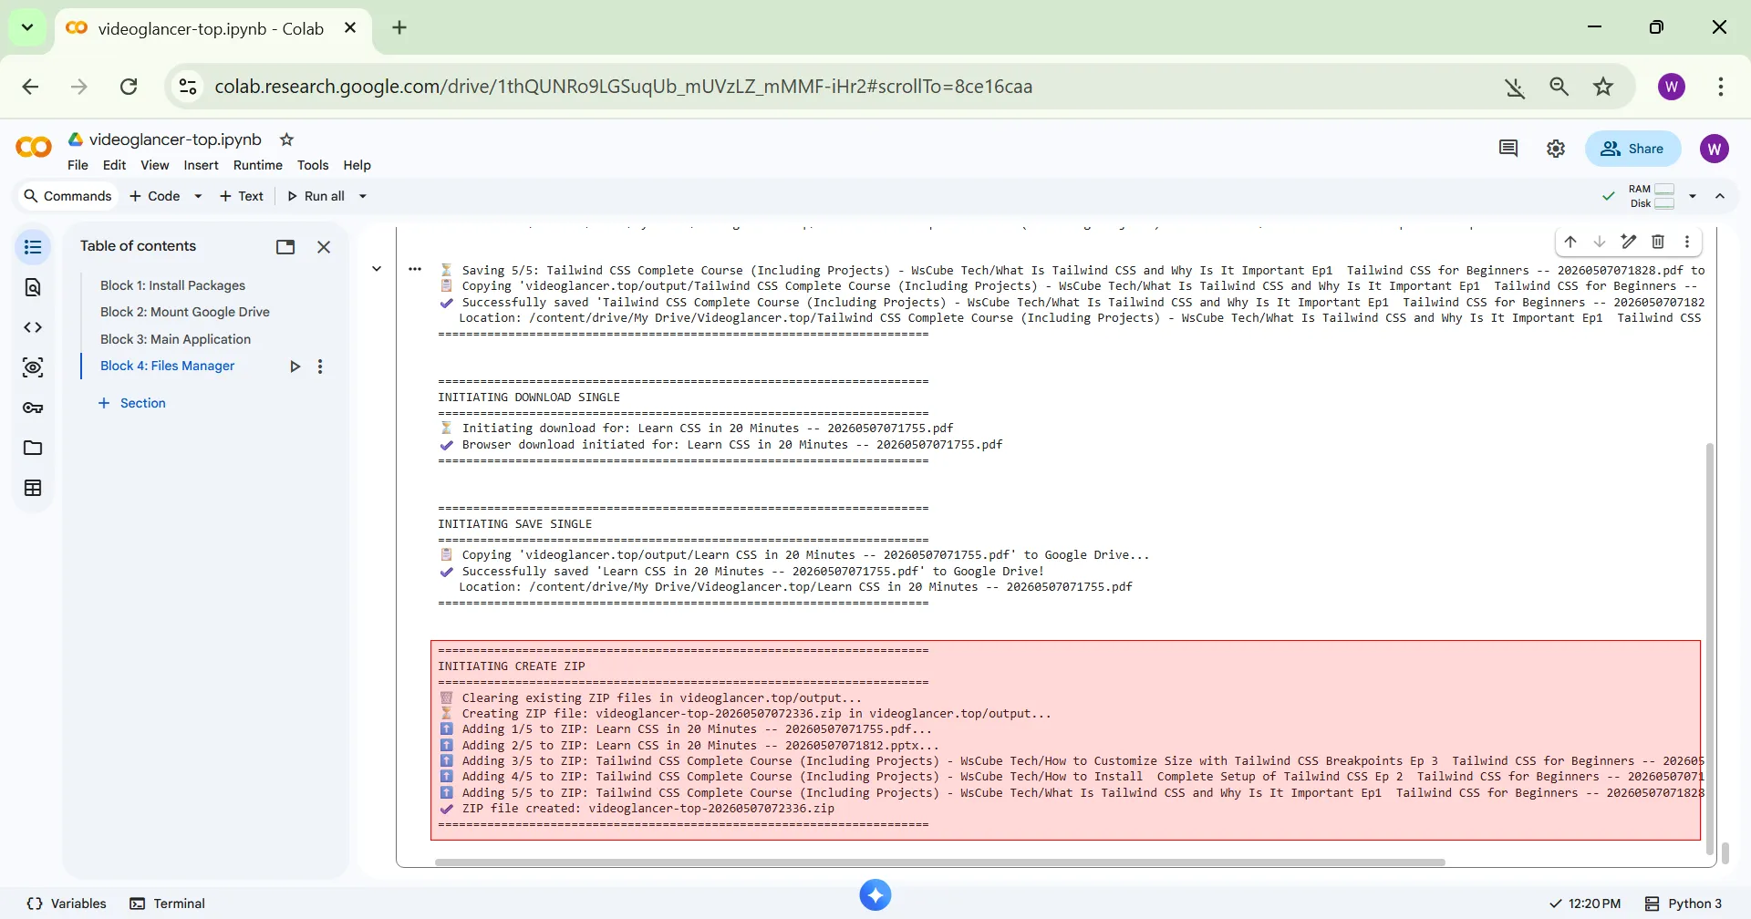The image size is (1751, 919).
Task: Collapse the cell with chevron arrow
Action: tap(377, 269)
